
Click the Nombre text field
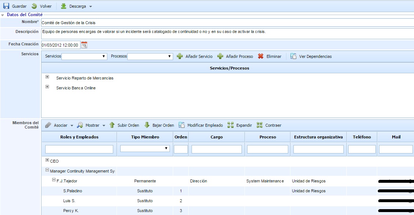pyautogui.click(x=226, y=23)
